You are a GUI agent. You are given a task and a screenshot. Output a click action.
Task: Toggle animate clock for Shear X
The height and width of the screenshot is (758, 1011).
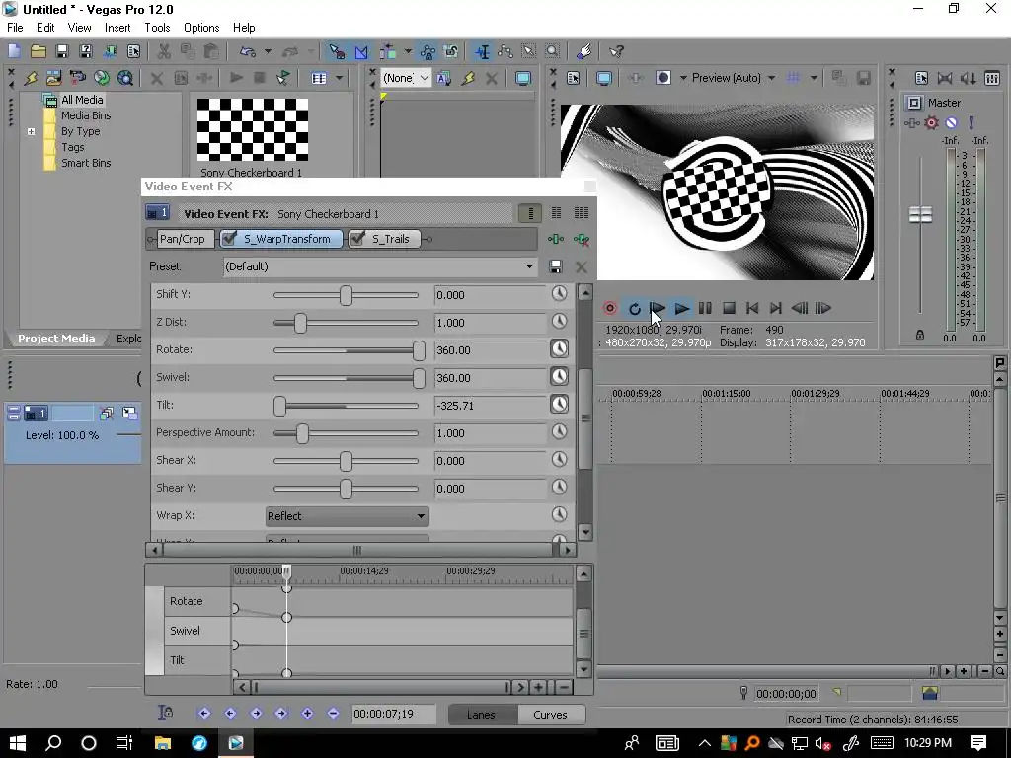coord(559,460)
